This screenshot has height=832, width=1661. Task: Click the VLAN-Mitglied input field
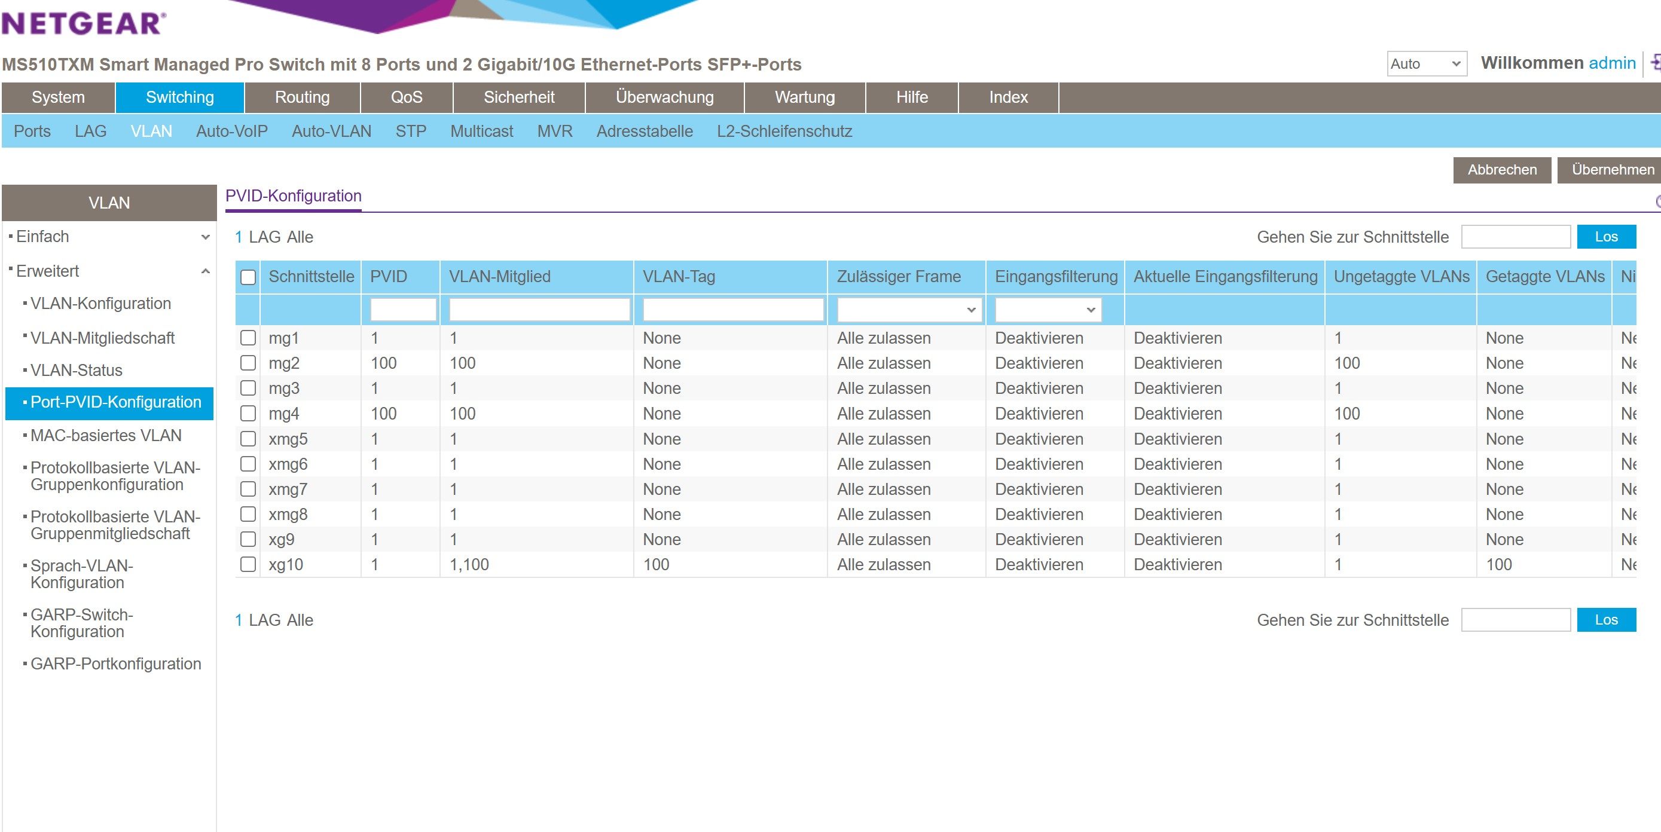point(540,310)
